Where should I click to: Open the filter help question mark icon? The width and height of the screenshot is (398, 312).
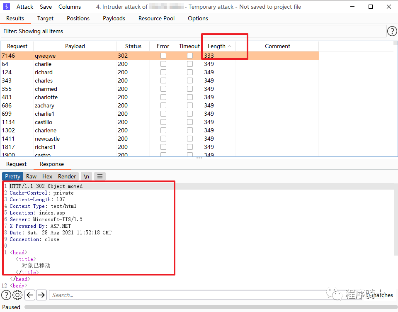coord(392,31)
